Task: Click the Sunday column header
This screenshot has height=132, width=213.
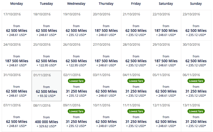Action: [x=196, y=4]
